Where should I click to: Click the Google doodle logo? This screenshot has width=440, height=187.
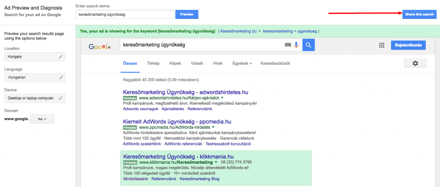click(100, 46)
